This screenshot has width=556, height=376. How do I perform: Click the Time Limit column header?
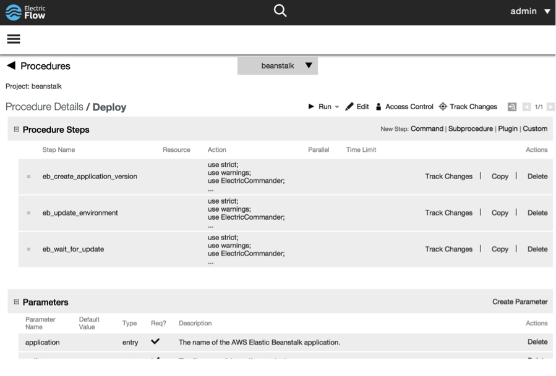point(361,150)
